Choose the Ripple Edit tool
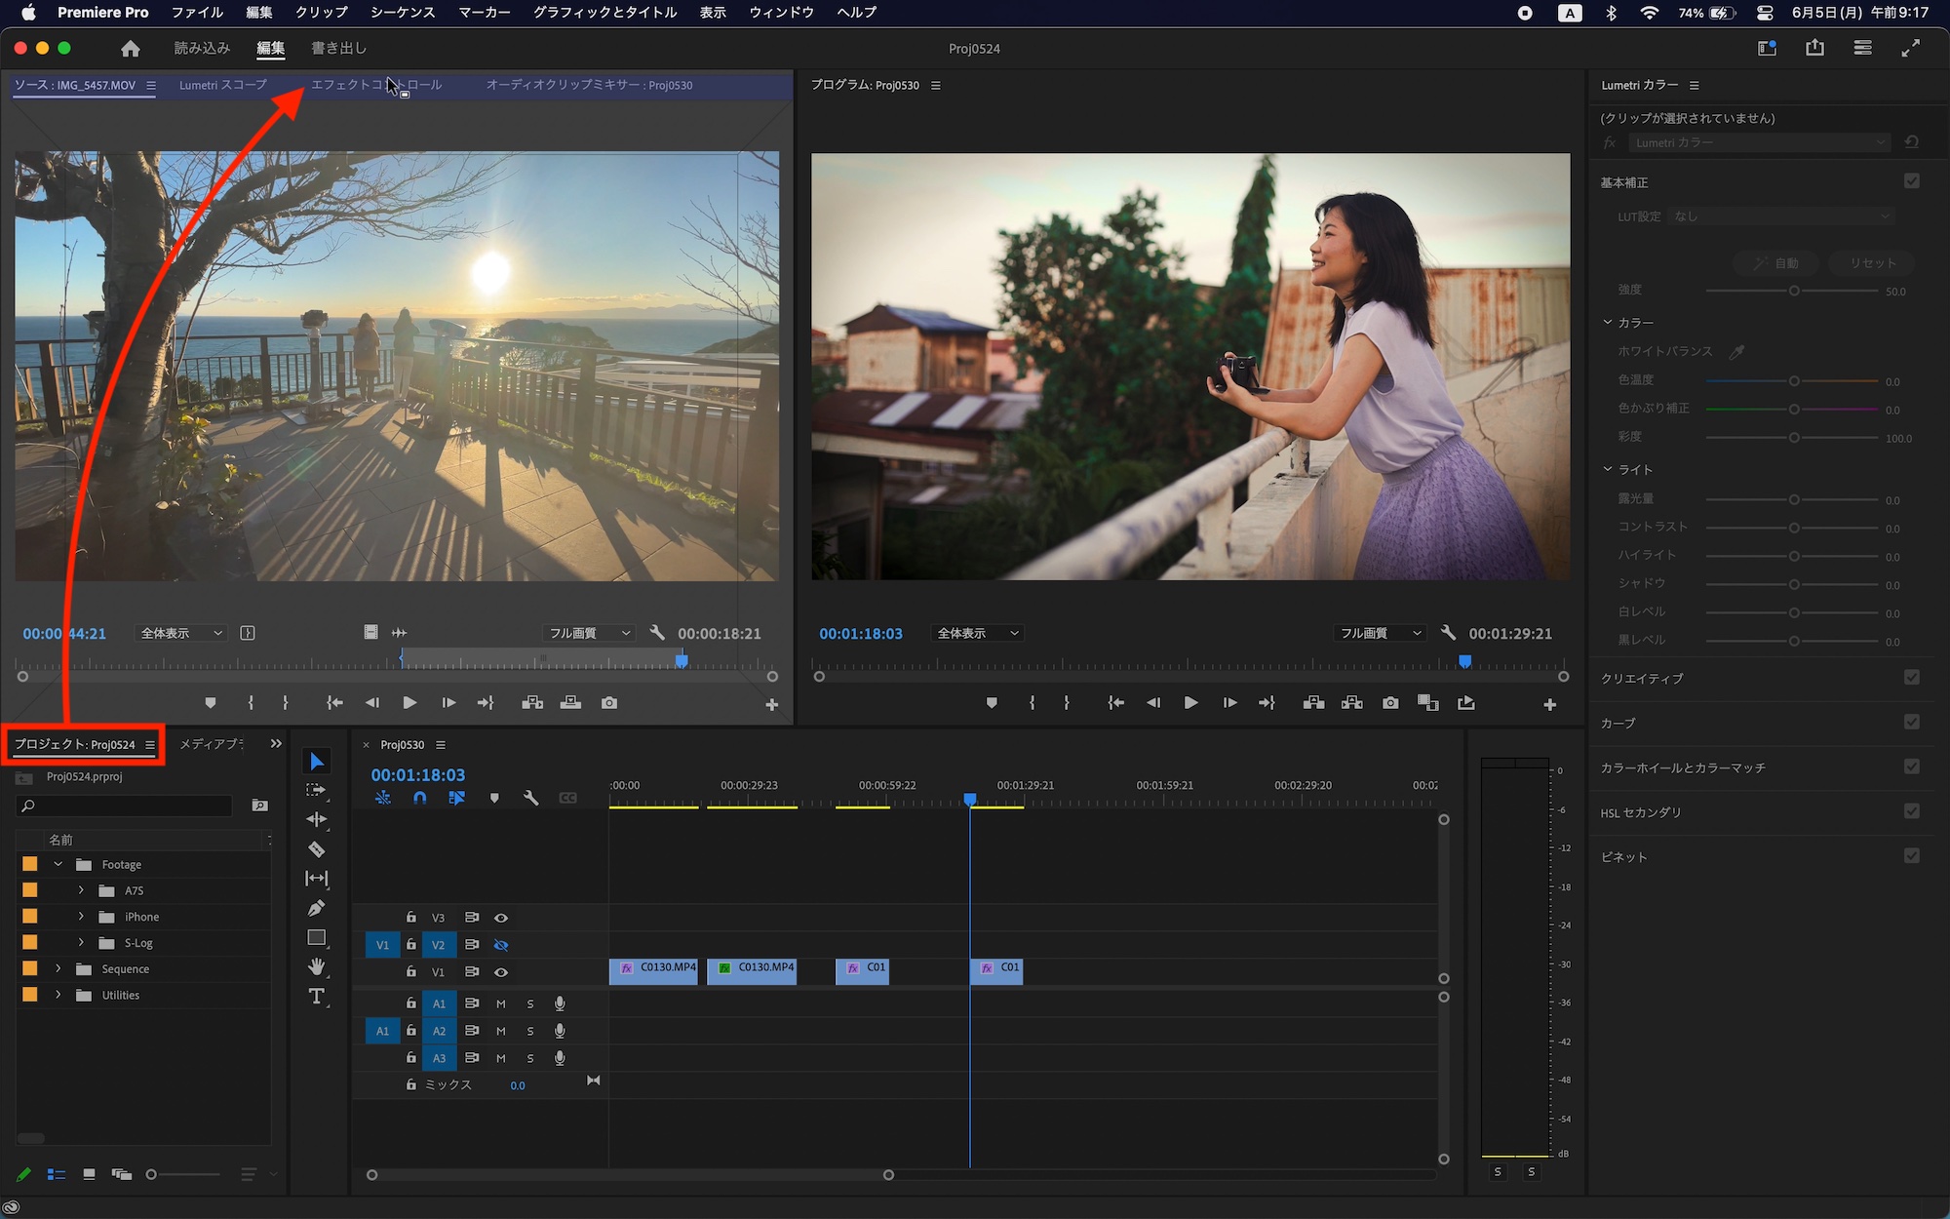The height and width of the screenshot is (1219, 1950). 316,820
